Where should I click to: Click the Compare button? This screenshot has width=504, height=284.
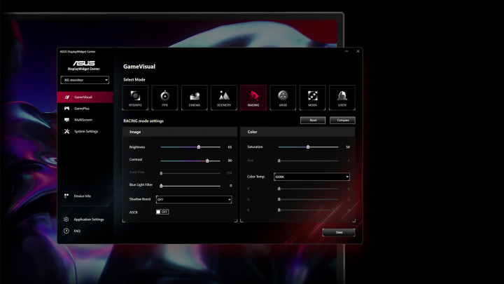[x=342, y=120]
